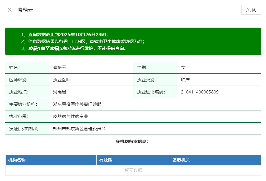
Task: Click the 多机构备案信息 section heading
Action: (x=132, y=141)
